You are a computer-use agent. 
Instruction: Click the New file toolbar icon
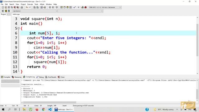point(3,7)
